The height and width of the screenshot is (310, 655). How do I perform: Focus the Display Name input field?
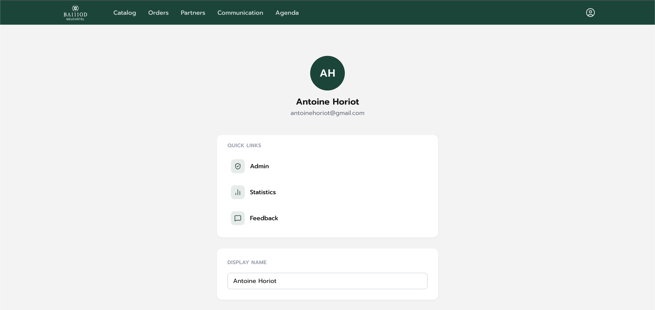click(327, 281)
